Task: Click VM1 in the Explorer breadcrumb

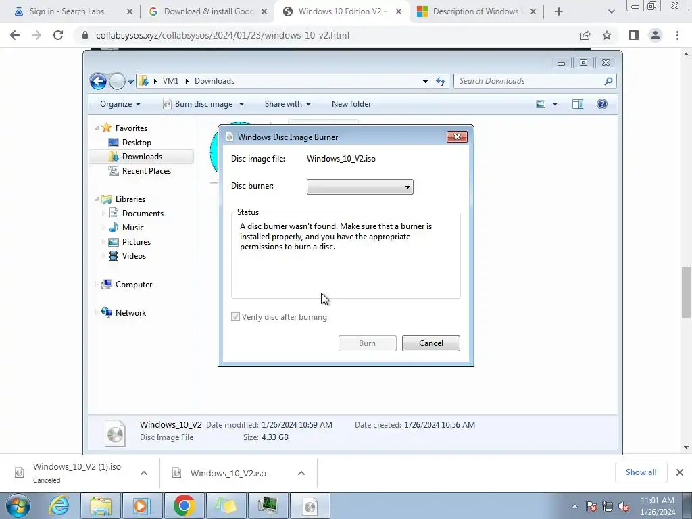Action: 170,81
